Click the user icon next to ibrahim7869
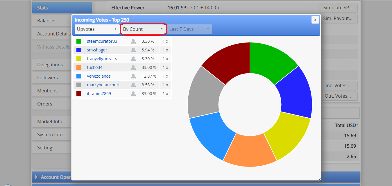 point(133,94)
